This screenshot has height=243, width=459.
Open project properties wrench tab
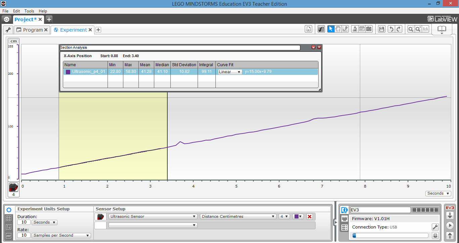tap(8, 30)
